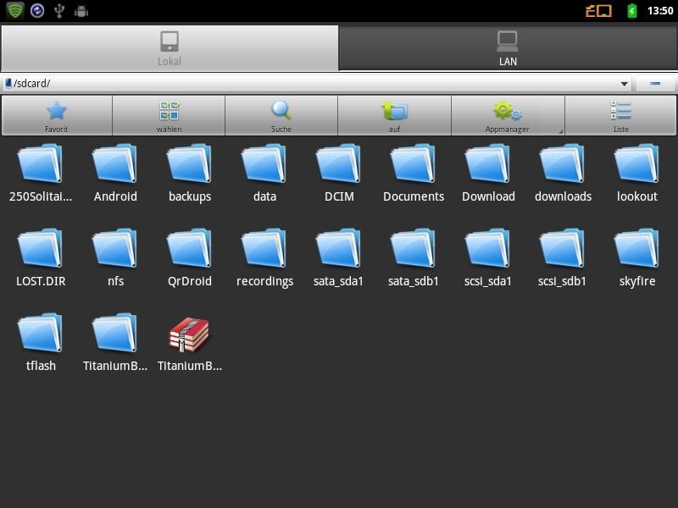The height and width of the screenshot is (508, 678).
Task: Open the lowercase downloads folder
Action: click(x=563, y=174)
